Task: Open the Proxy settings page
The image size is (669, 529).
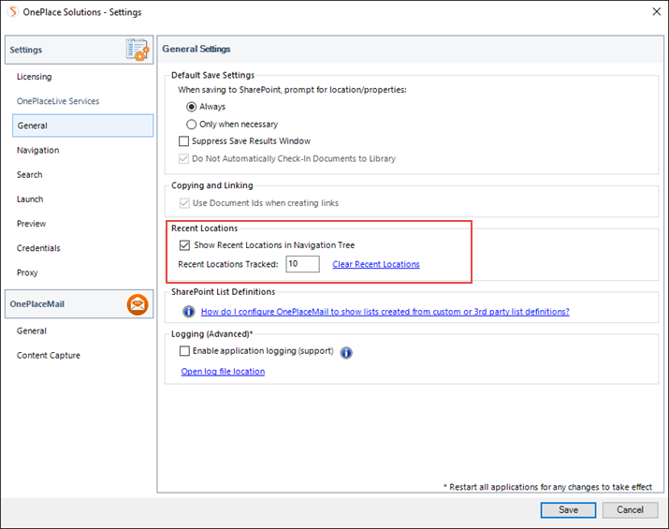Action: (x=27, y=272)
